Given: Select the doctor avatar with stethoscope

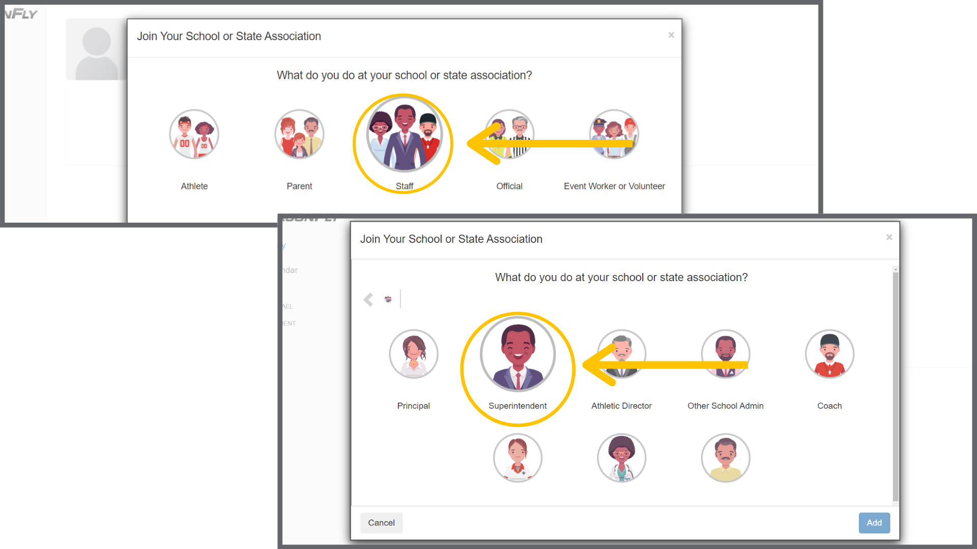Looking at the screenshot, I should (622, 458).
